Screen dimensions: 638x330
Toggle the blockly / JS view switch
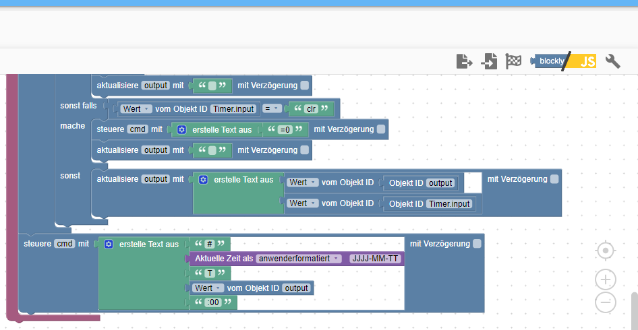563,61
